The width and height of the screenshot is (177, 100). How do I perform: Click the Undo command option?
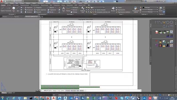(x=78, y=91)
